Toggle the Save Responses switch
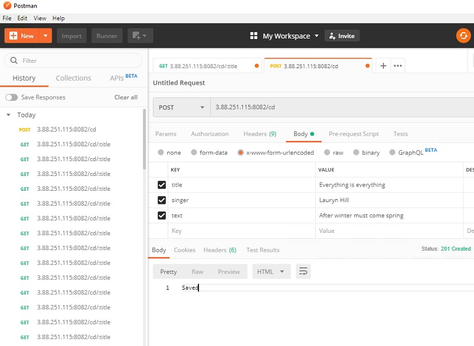 11,97
